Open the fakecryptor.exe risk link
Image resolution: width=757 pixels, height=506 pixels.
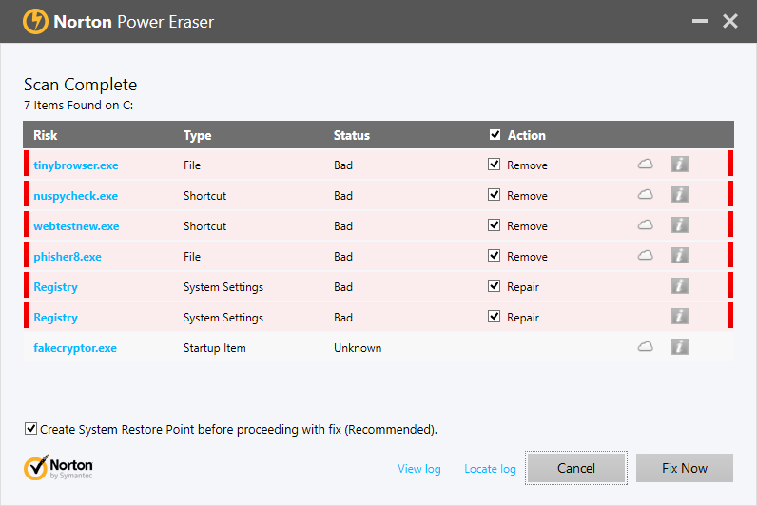pyautogui.click(x=75, y=348)
